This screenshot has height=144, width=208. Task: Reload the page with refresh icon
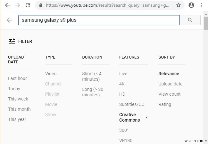click(x=28, y=5)
